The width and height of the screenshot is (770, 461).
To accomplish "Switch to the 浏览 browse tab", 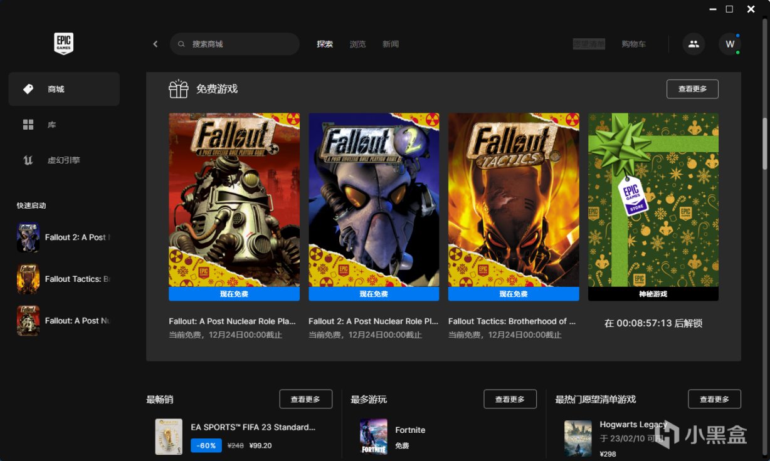I will [x=357, y=44].
